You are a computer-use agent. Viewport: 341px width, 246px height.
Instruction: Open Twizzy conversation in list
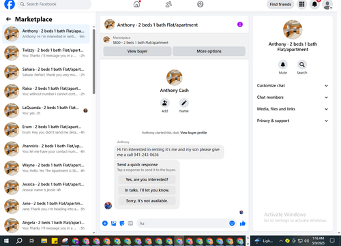[46, 53]
